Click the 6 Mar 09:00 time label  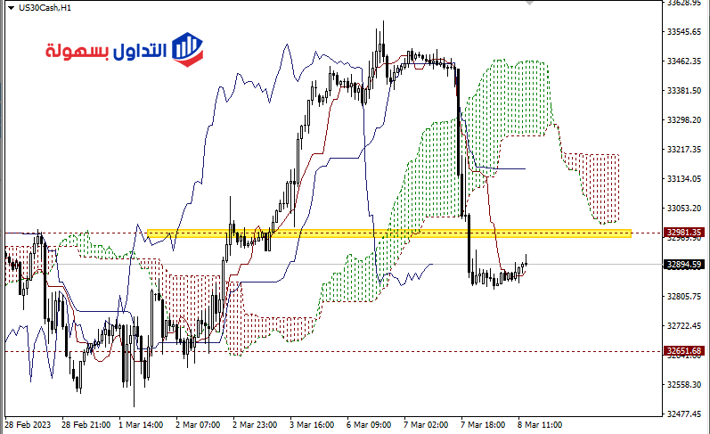(369, 425)
